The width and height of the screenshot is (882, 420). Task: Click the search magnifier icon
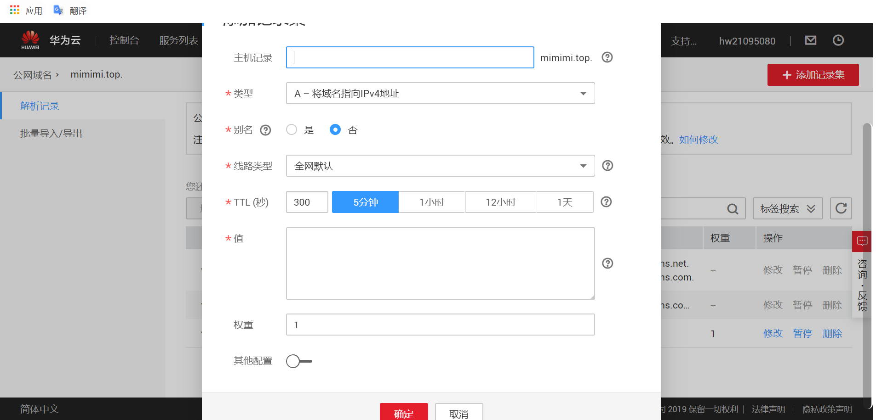tap(732, 208)
